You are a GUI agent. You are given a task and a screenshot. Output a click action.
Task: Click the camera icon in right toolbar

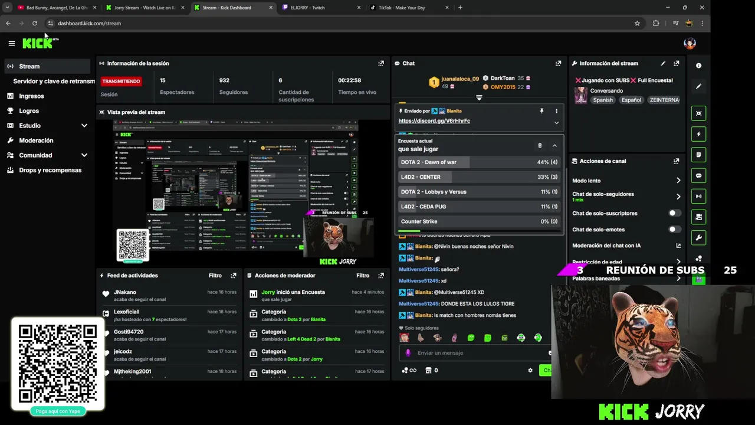click(x=698, y=217)
